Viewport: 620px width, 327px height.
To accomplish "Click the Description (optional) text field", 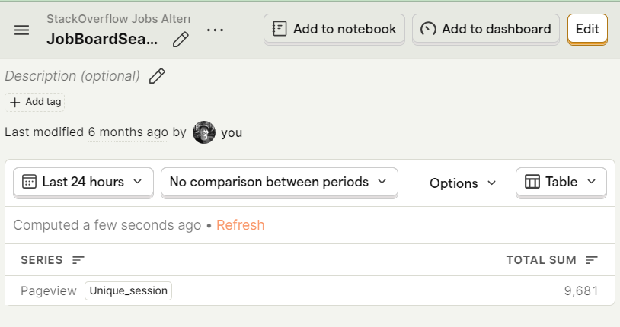I will point(72,76).
